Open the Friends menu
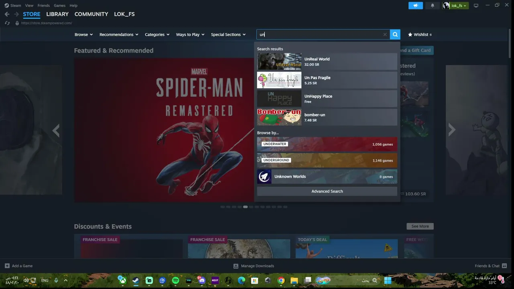Viewport: 514px width, 289px height. tap(43, 6)
